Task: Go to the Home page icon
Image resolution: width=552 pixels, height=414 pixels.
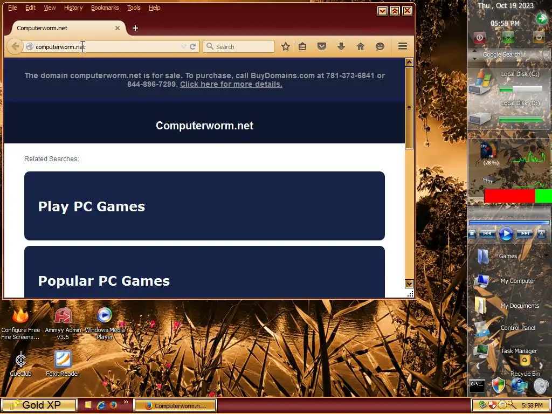Action: coord(360,46)
